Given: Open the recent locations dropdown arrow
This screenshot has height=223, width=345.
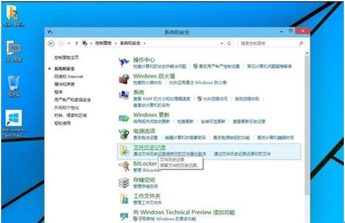Looking at the screenshot, I should [x=69, y=43].
